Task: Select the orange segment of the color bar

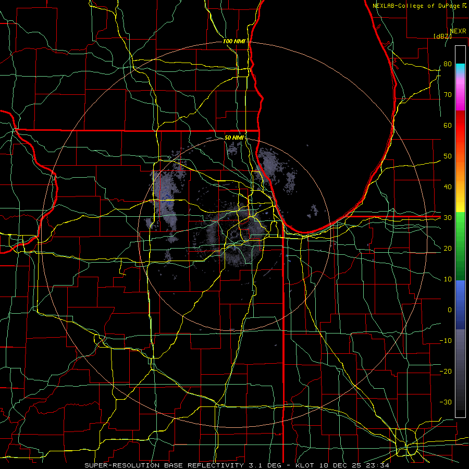Action: [460, 170]
